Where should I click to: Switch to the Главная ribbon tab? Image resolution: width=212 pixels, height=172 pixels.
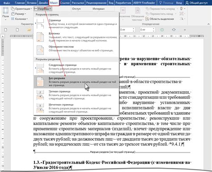tap(20, 3)
